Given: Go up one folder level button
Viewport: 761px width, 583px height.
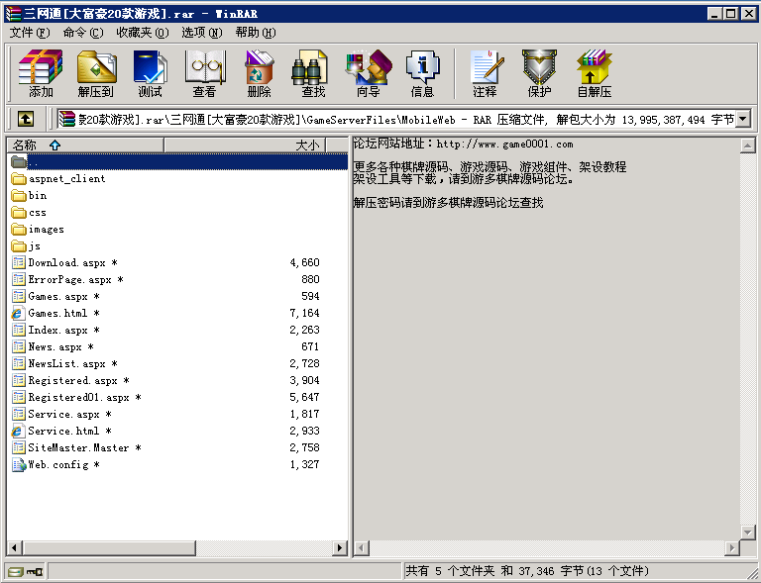Looking at the screenshot, I should pyautogui.click(x=25, y=119).
